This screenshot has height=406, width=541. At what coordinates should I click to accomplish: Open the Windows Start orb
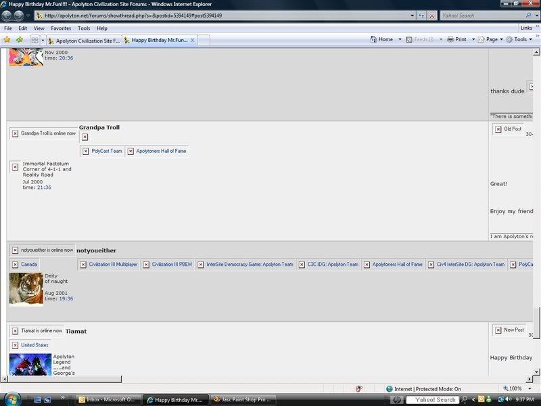(12, 399)
